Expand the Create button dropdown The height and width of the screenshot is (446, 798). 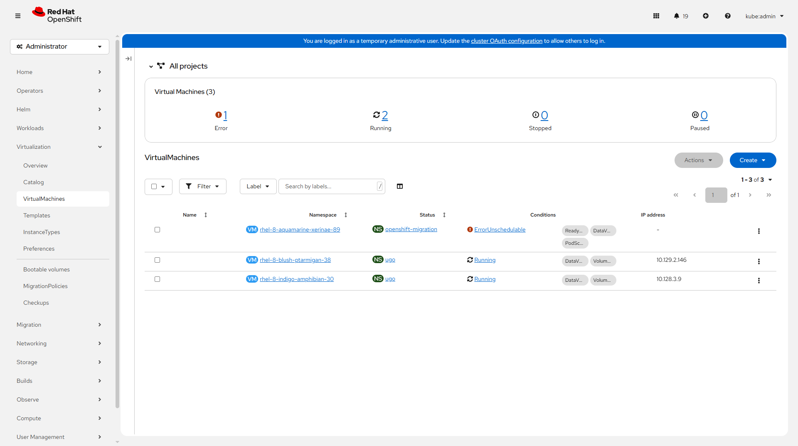(753, 160)
